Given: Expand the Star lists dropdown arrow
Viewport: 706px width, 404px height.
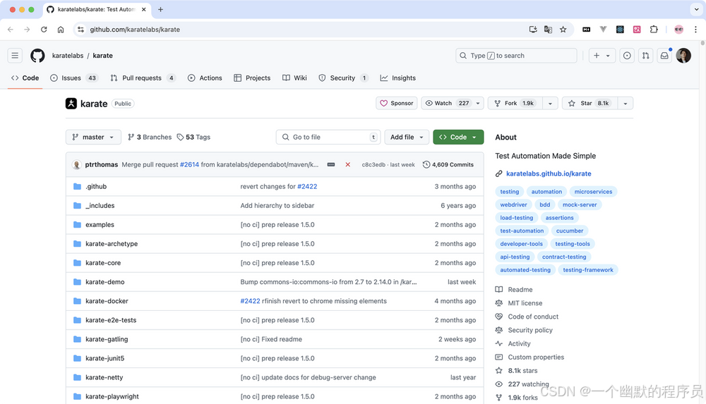Looking at the screenshot, I should coord(625,104).
